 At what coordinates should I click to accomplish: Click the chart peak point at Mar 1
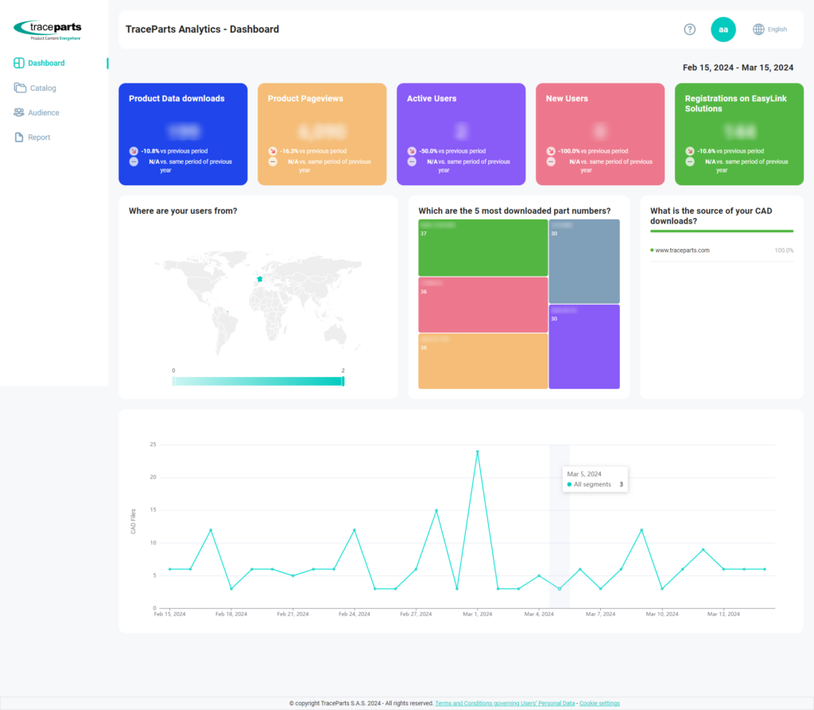(x=477, y=452)
